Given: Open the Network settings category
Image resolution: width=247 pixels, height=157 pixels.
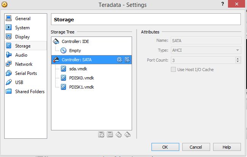Looking at the screenshot, I should click(x=25, y=64).
